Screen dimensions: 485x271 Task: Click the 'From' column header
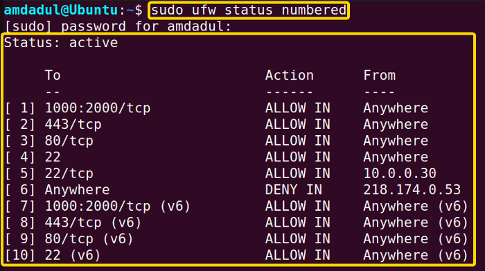tap(379, 75)
